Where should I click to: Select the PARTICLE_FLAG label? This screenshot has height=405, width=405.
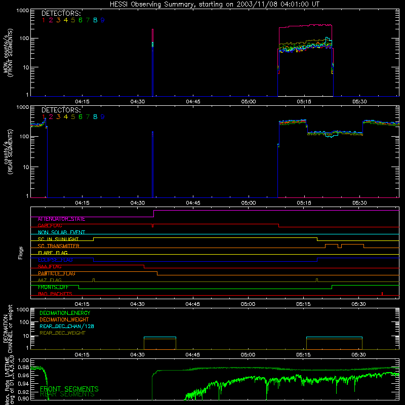(57, 273)
